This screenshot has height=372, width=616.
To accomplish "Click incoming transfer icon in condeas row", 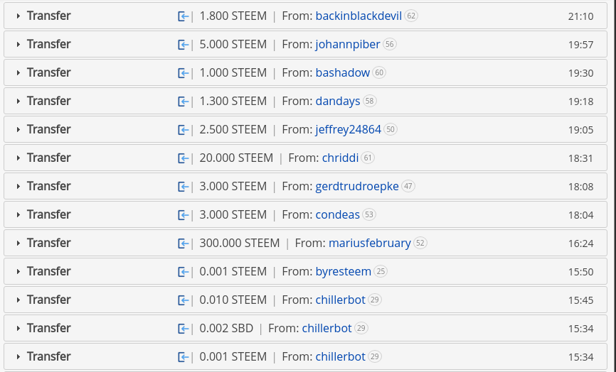I will tap(183, 214).
